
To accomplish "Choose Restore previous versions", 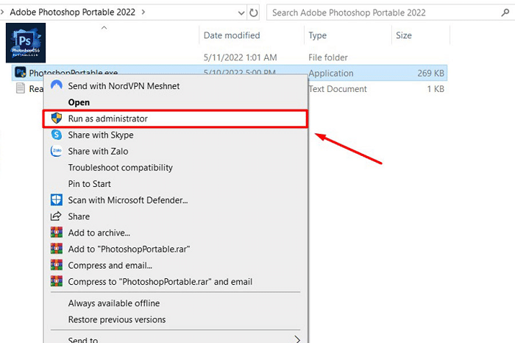I will coord(116,319).
